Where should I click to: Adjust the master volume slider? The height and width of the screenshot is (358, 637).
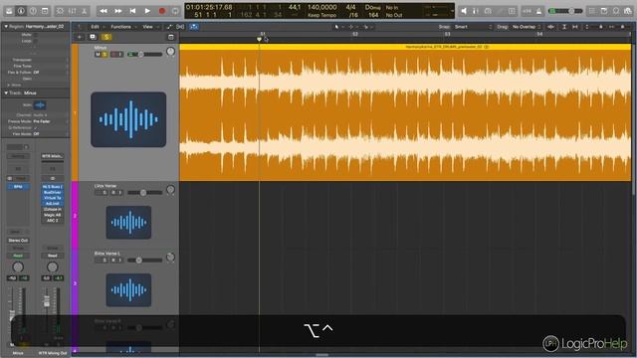pyautogui.click(x=566, y=11)
